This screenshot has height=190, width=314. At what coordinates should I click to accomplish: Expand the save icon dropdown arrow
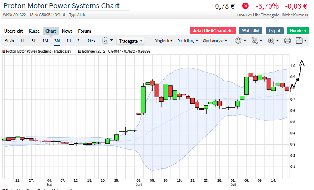(305, 41)
